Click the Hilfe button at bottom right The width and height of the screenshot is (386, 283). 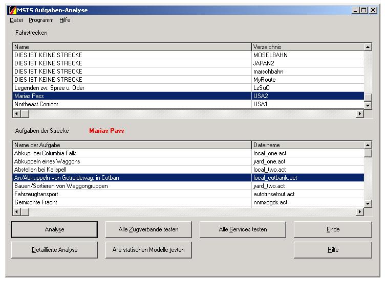[x=333, y=250]
